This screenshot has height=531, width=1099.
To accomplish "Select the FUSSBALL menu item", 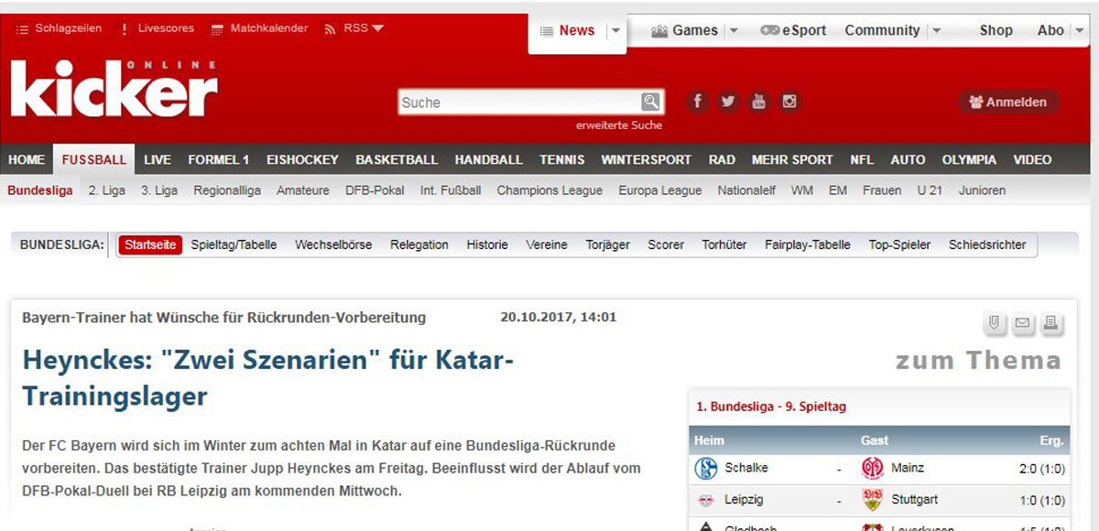I will tap(94, 159).
